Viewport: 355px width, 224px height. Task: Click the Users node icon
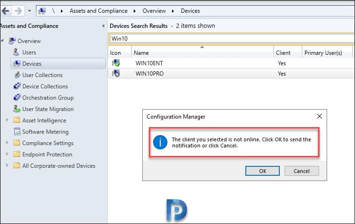coord(16,52)
